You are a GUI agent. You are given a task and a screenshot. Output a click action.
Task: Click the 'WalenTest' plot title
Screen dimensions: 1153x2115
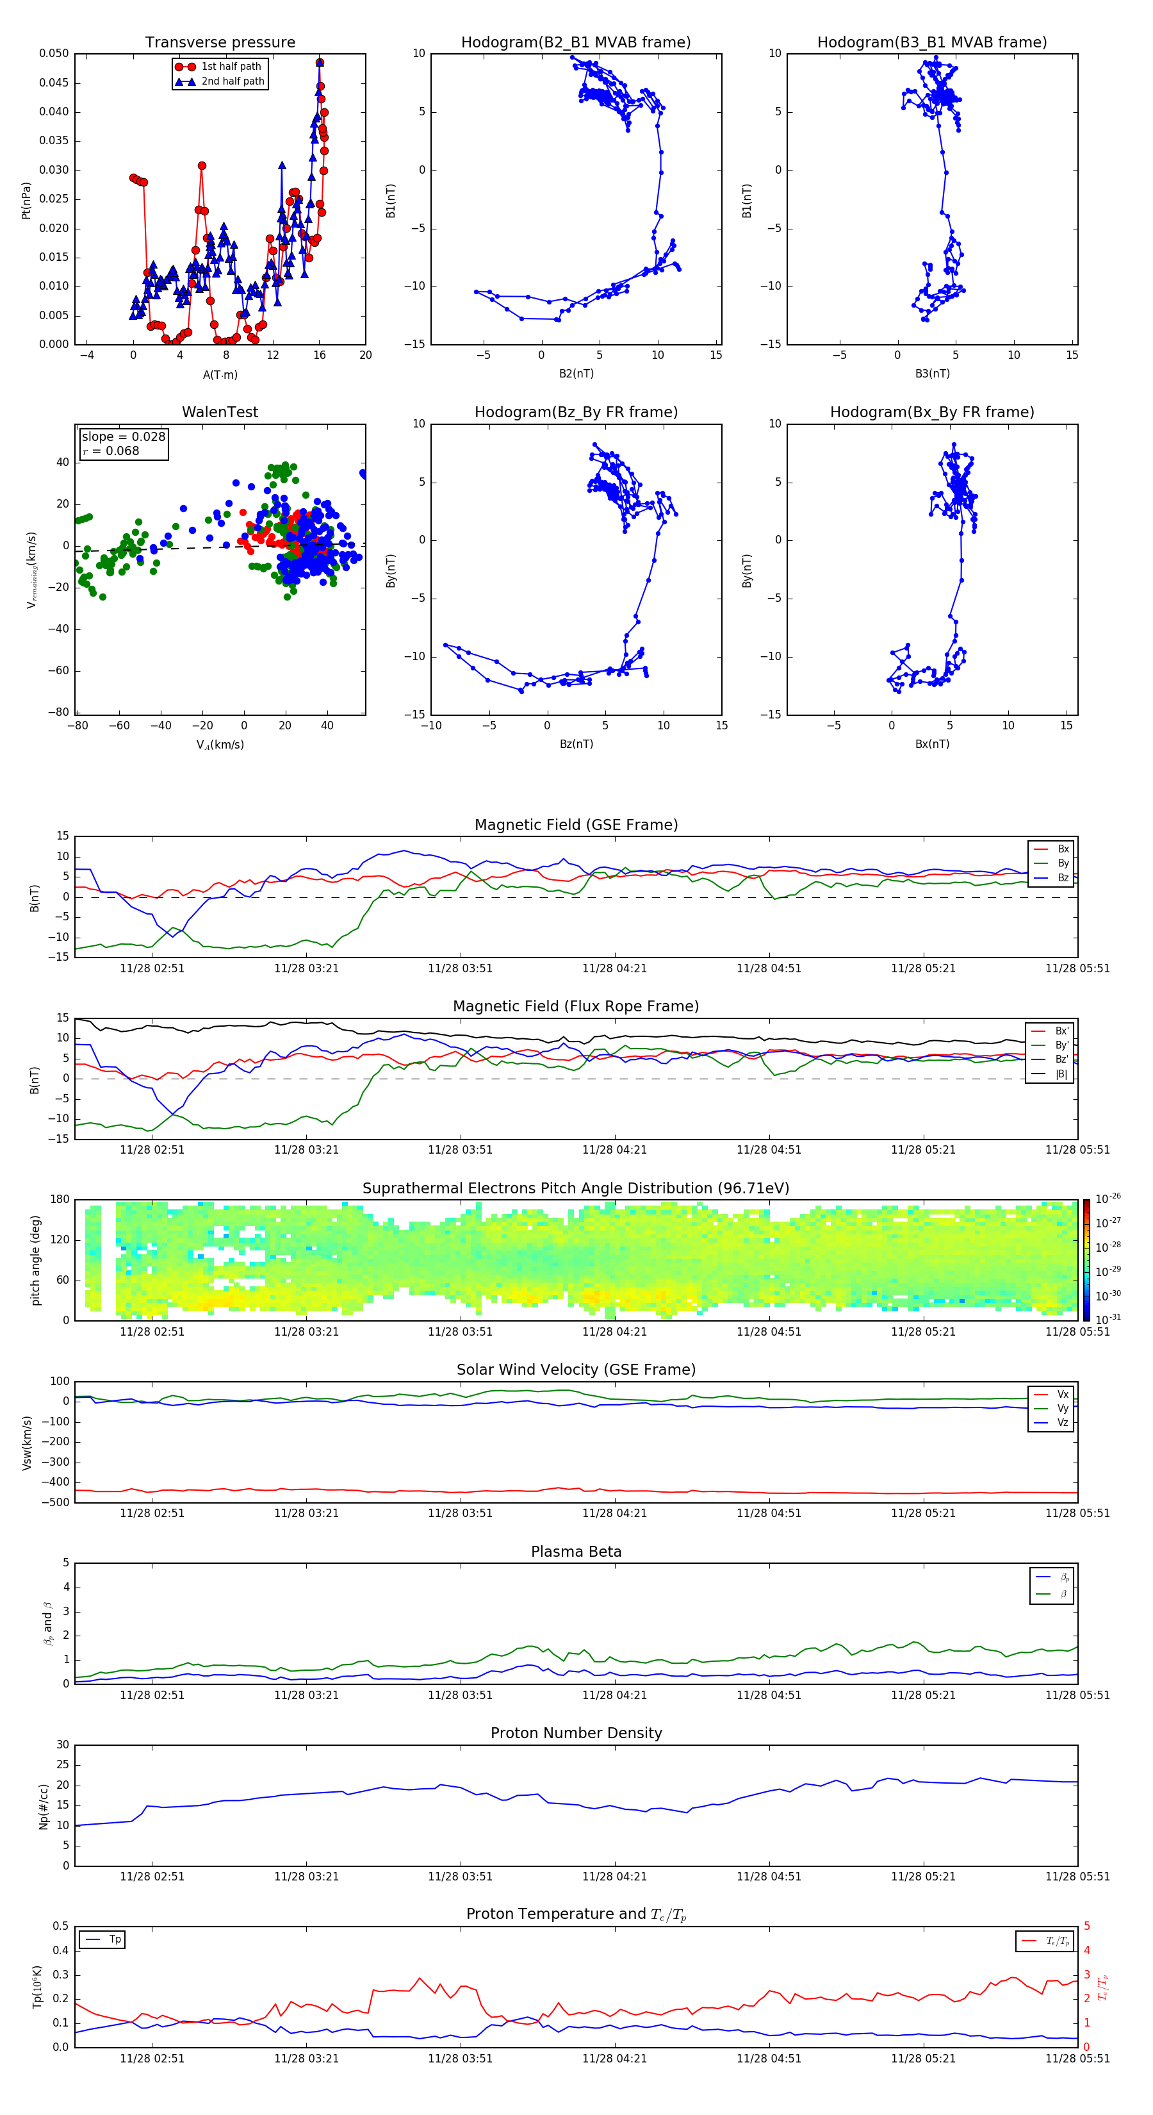tap(220, 412)
